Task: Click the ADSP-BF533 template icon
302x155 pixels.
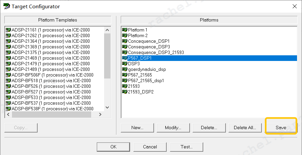Action: coord(8,97)
